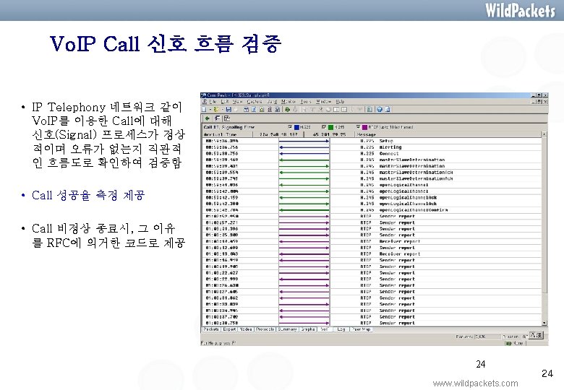The image size is (564, 390).
Task: Click the Message column header
Action: (x=448, y=134)
